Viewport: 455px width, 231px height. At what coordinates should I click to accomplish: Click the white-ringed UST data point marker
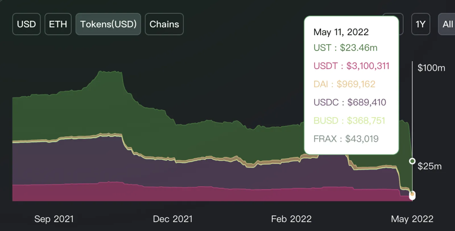point(412,161)
